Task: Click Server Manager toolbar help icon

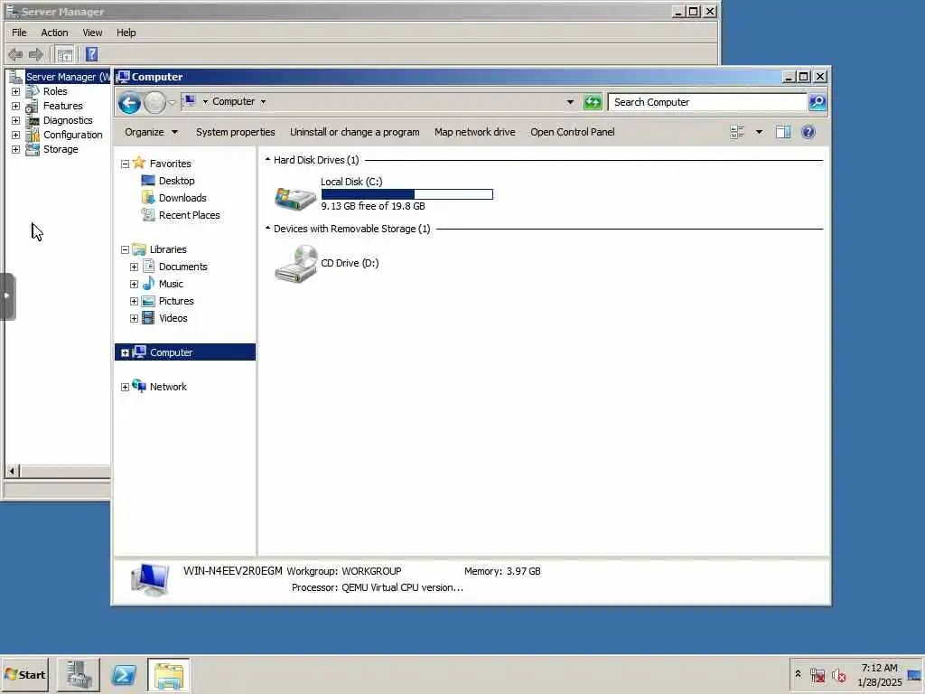Action: click(x=91, y=55)
